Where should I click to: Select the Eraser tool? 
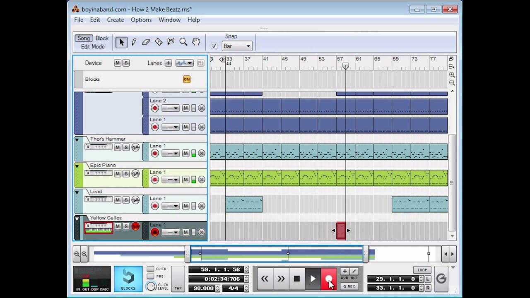pyautogui.click(x=146, y=42)
